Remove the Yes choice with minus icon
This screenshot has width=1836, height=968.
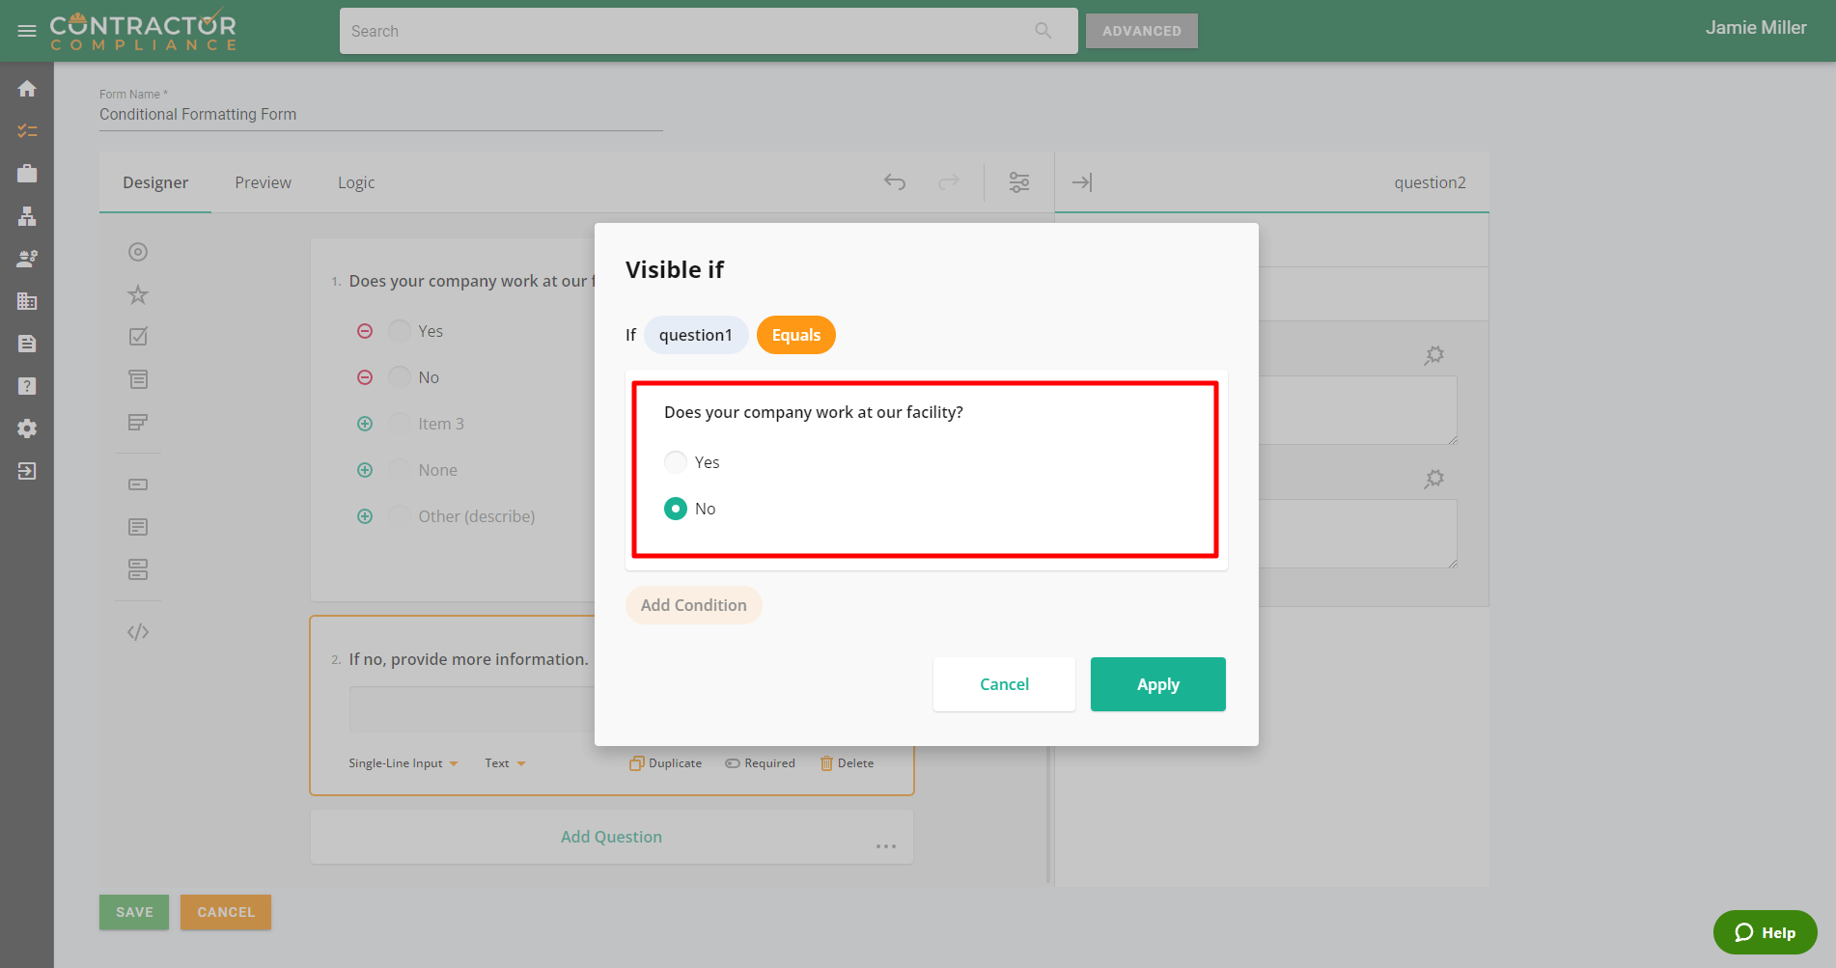[365, 331]
